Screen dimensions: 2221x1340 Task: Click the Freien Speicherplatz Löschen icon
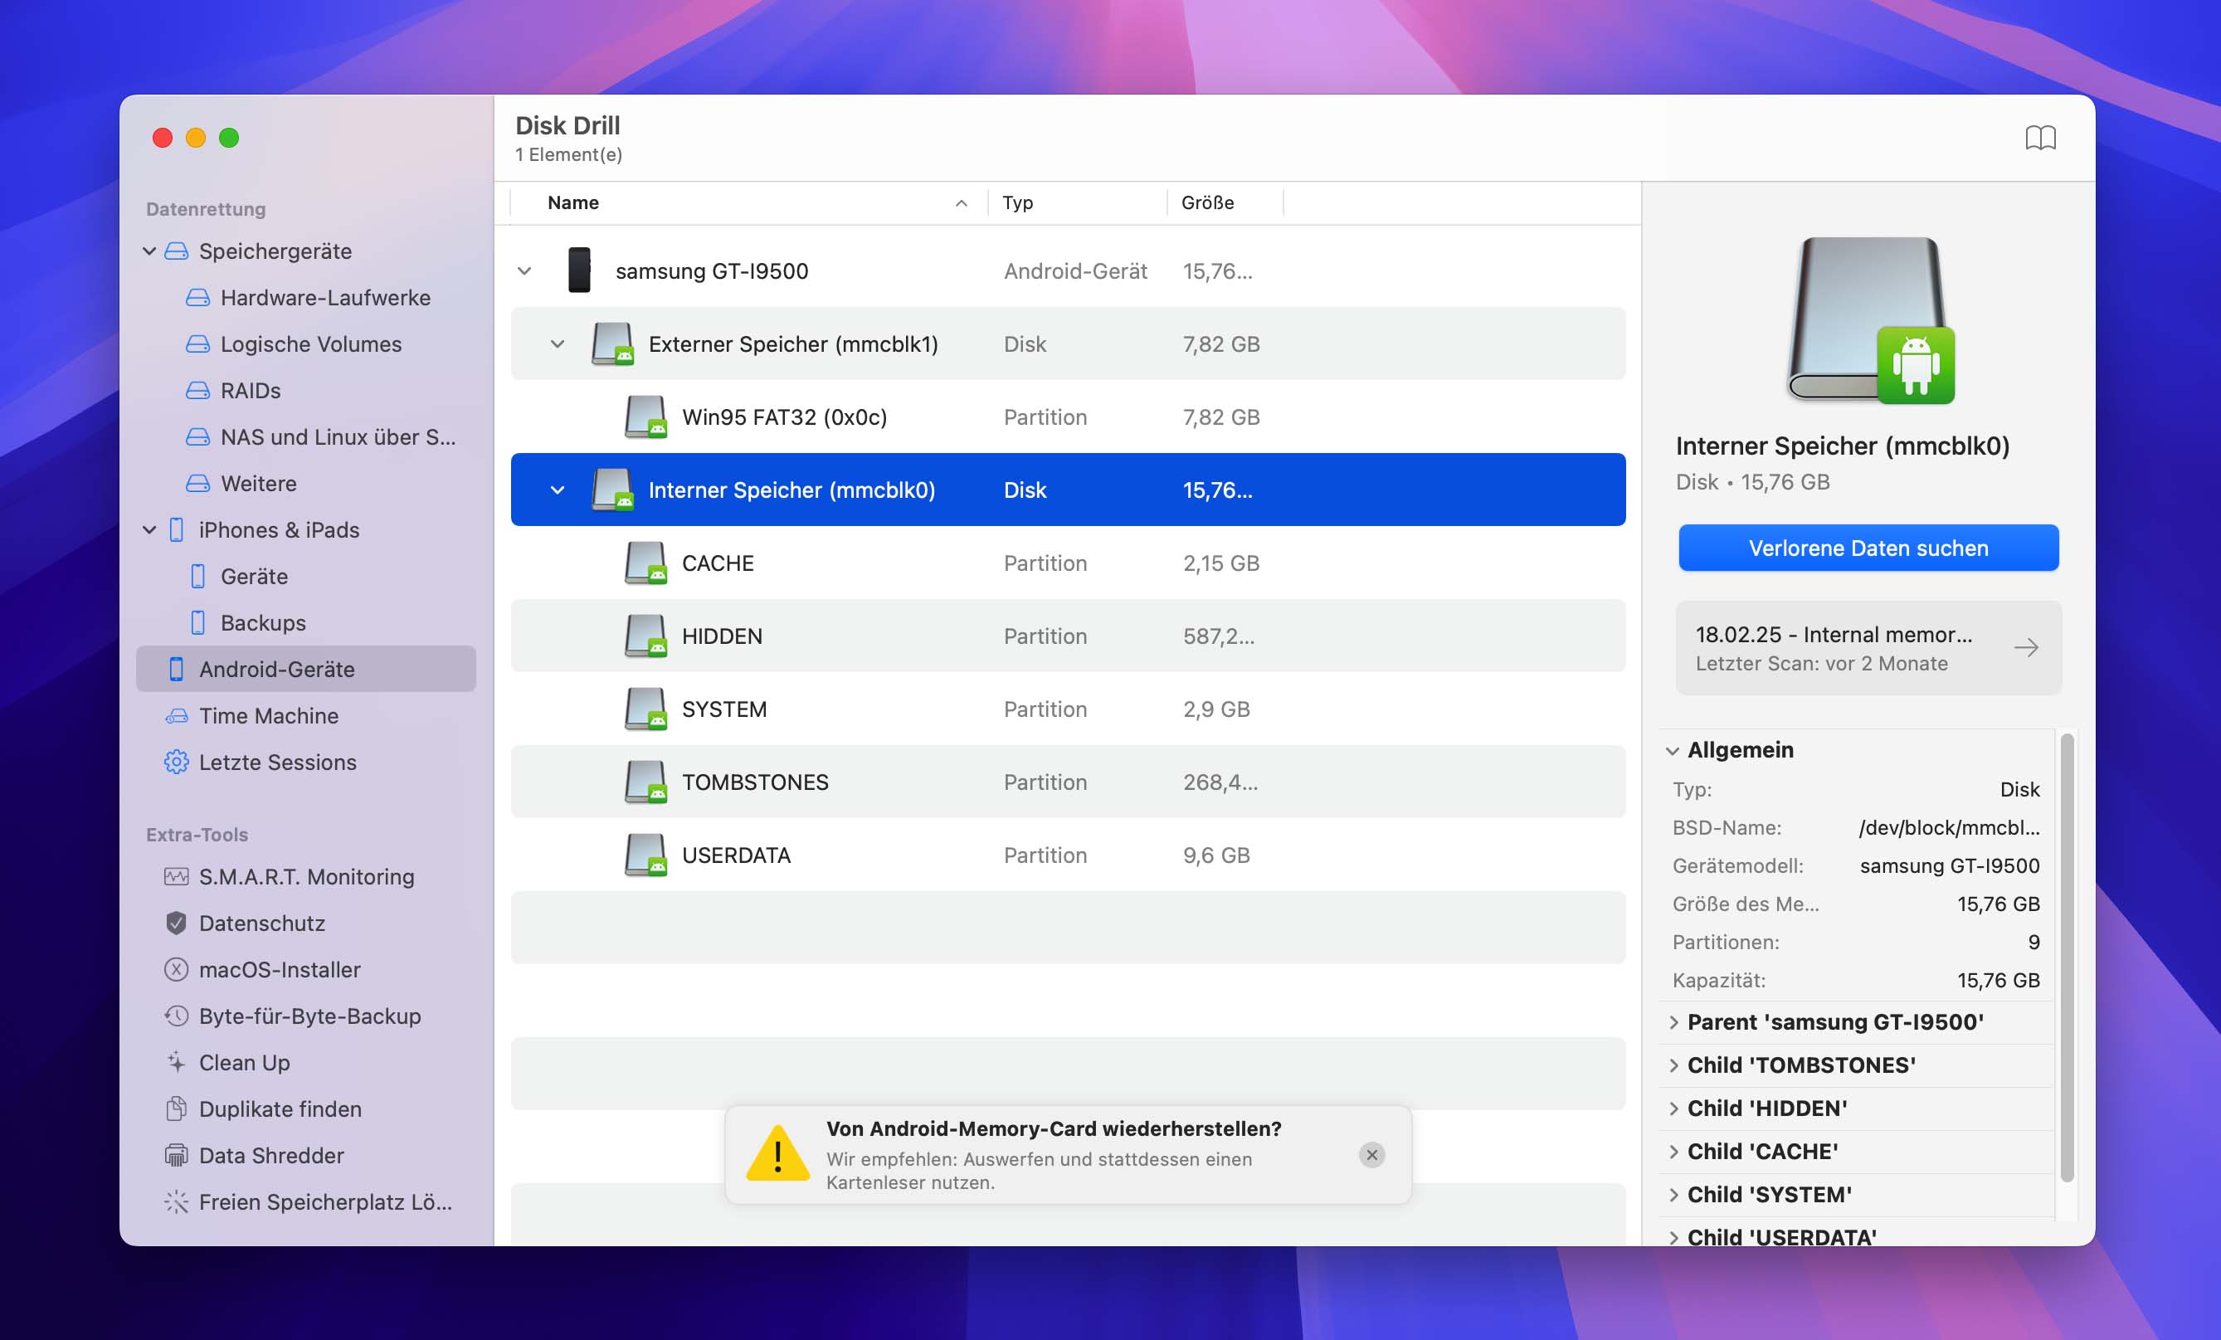point(176,1202)
